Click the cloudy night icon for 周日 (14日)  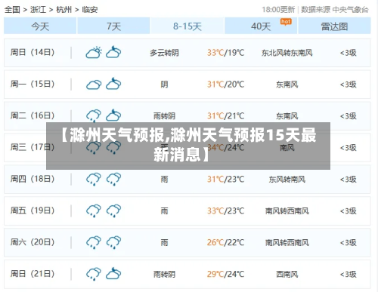(113, 52)
